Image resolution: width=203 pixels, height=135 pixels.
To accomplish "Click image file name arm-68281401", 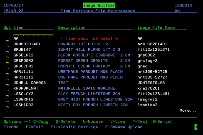I will 152,44.
